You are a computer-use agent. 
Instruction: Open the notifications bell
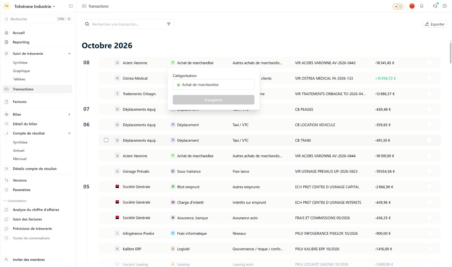[422, 6]
